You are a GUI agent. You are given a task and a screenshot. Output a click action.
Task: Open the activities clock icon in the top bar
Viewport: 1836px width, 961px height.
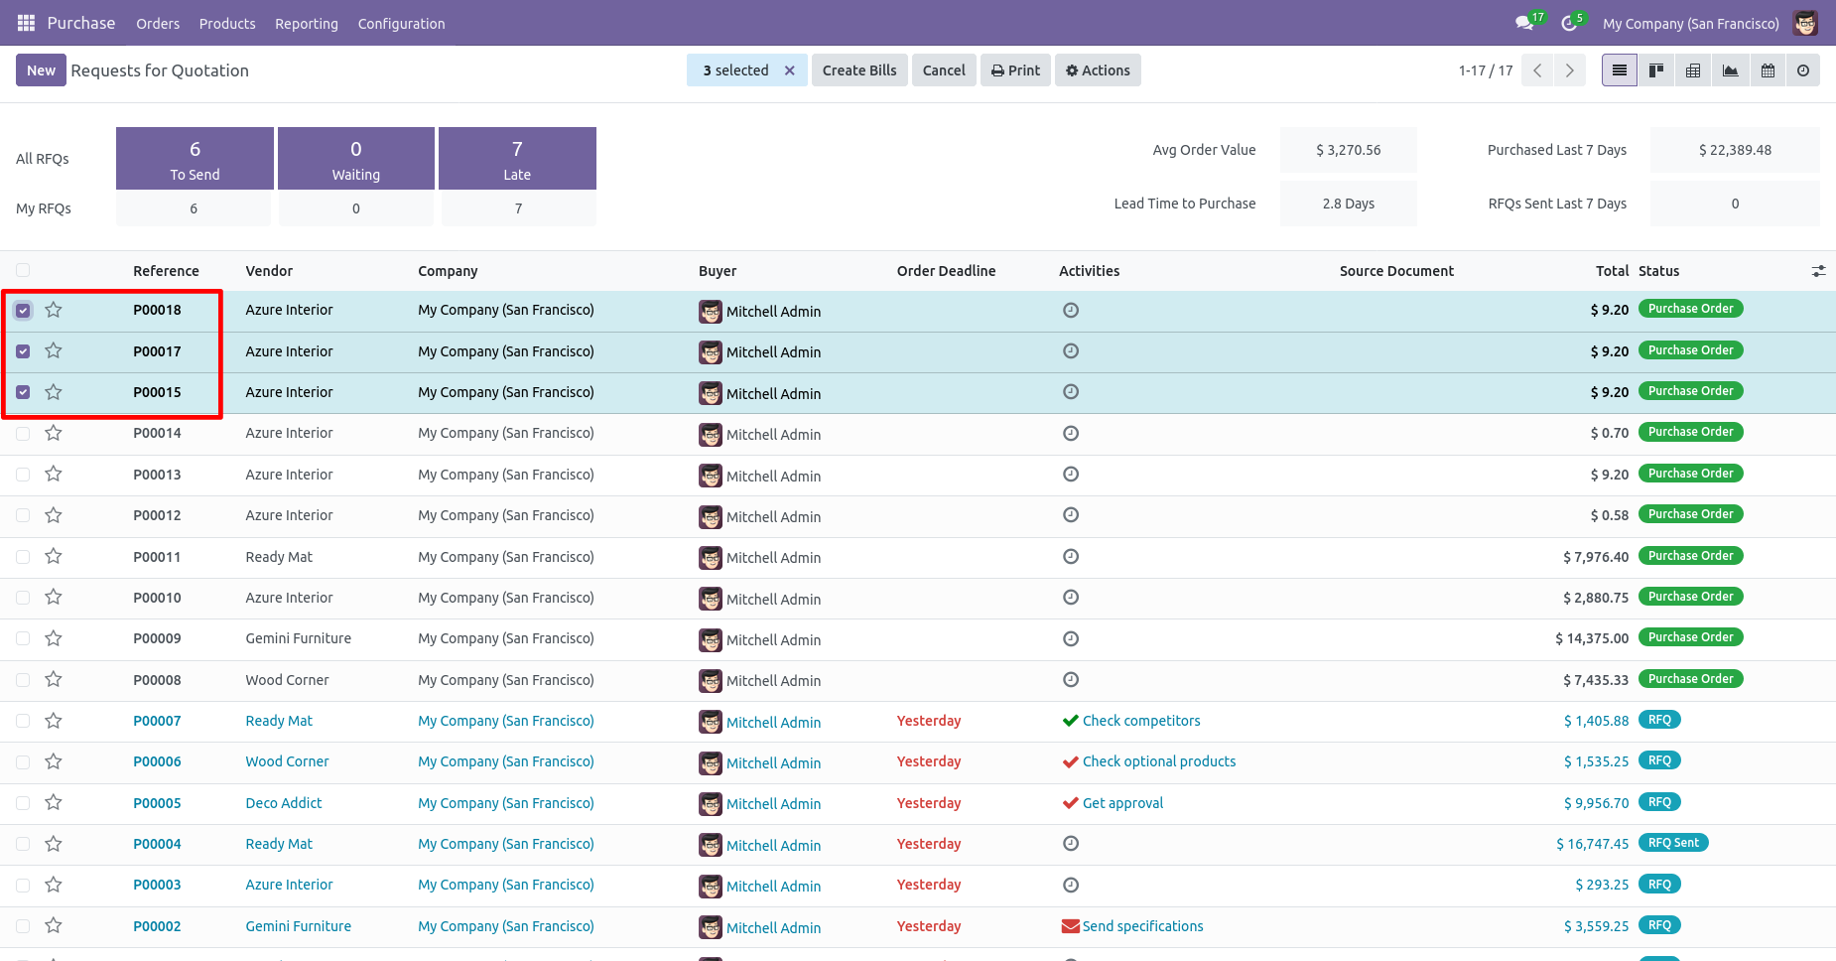[x=1569, y=23]
